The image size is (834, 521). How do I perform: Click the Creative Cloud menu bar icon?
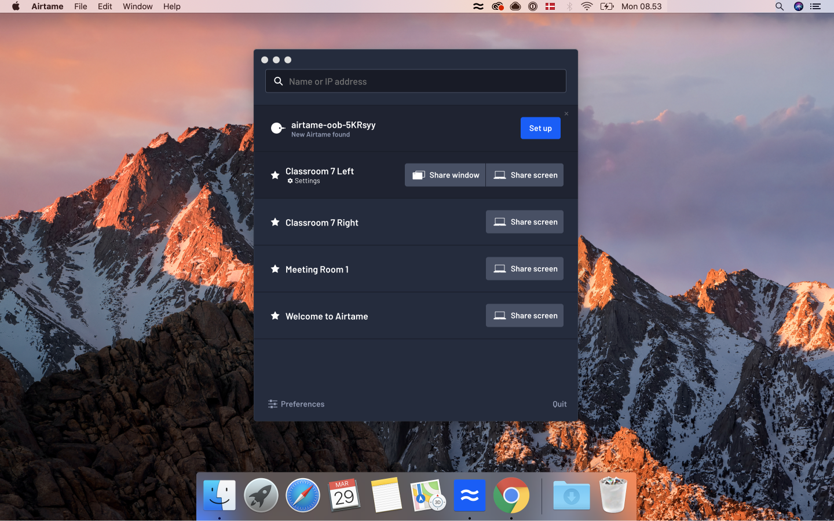pos(498,6)
